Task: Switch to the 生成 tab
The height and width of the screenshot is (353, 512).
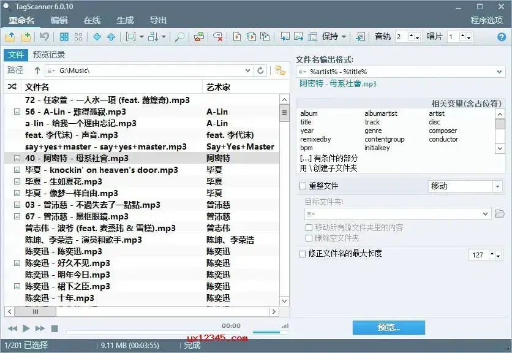Action: click(125, 20)
